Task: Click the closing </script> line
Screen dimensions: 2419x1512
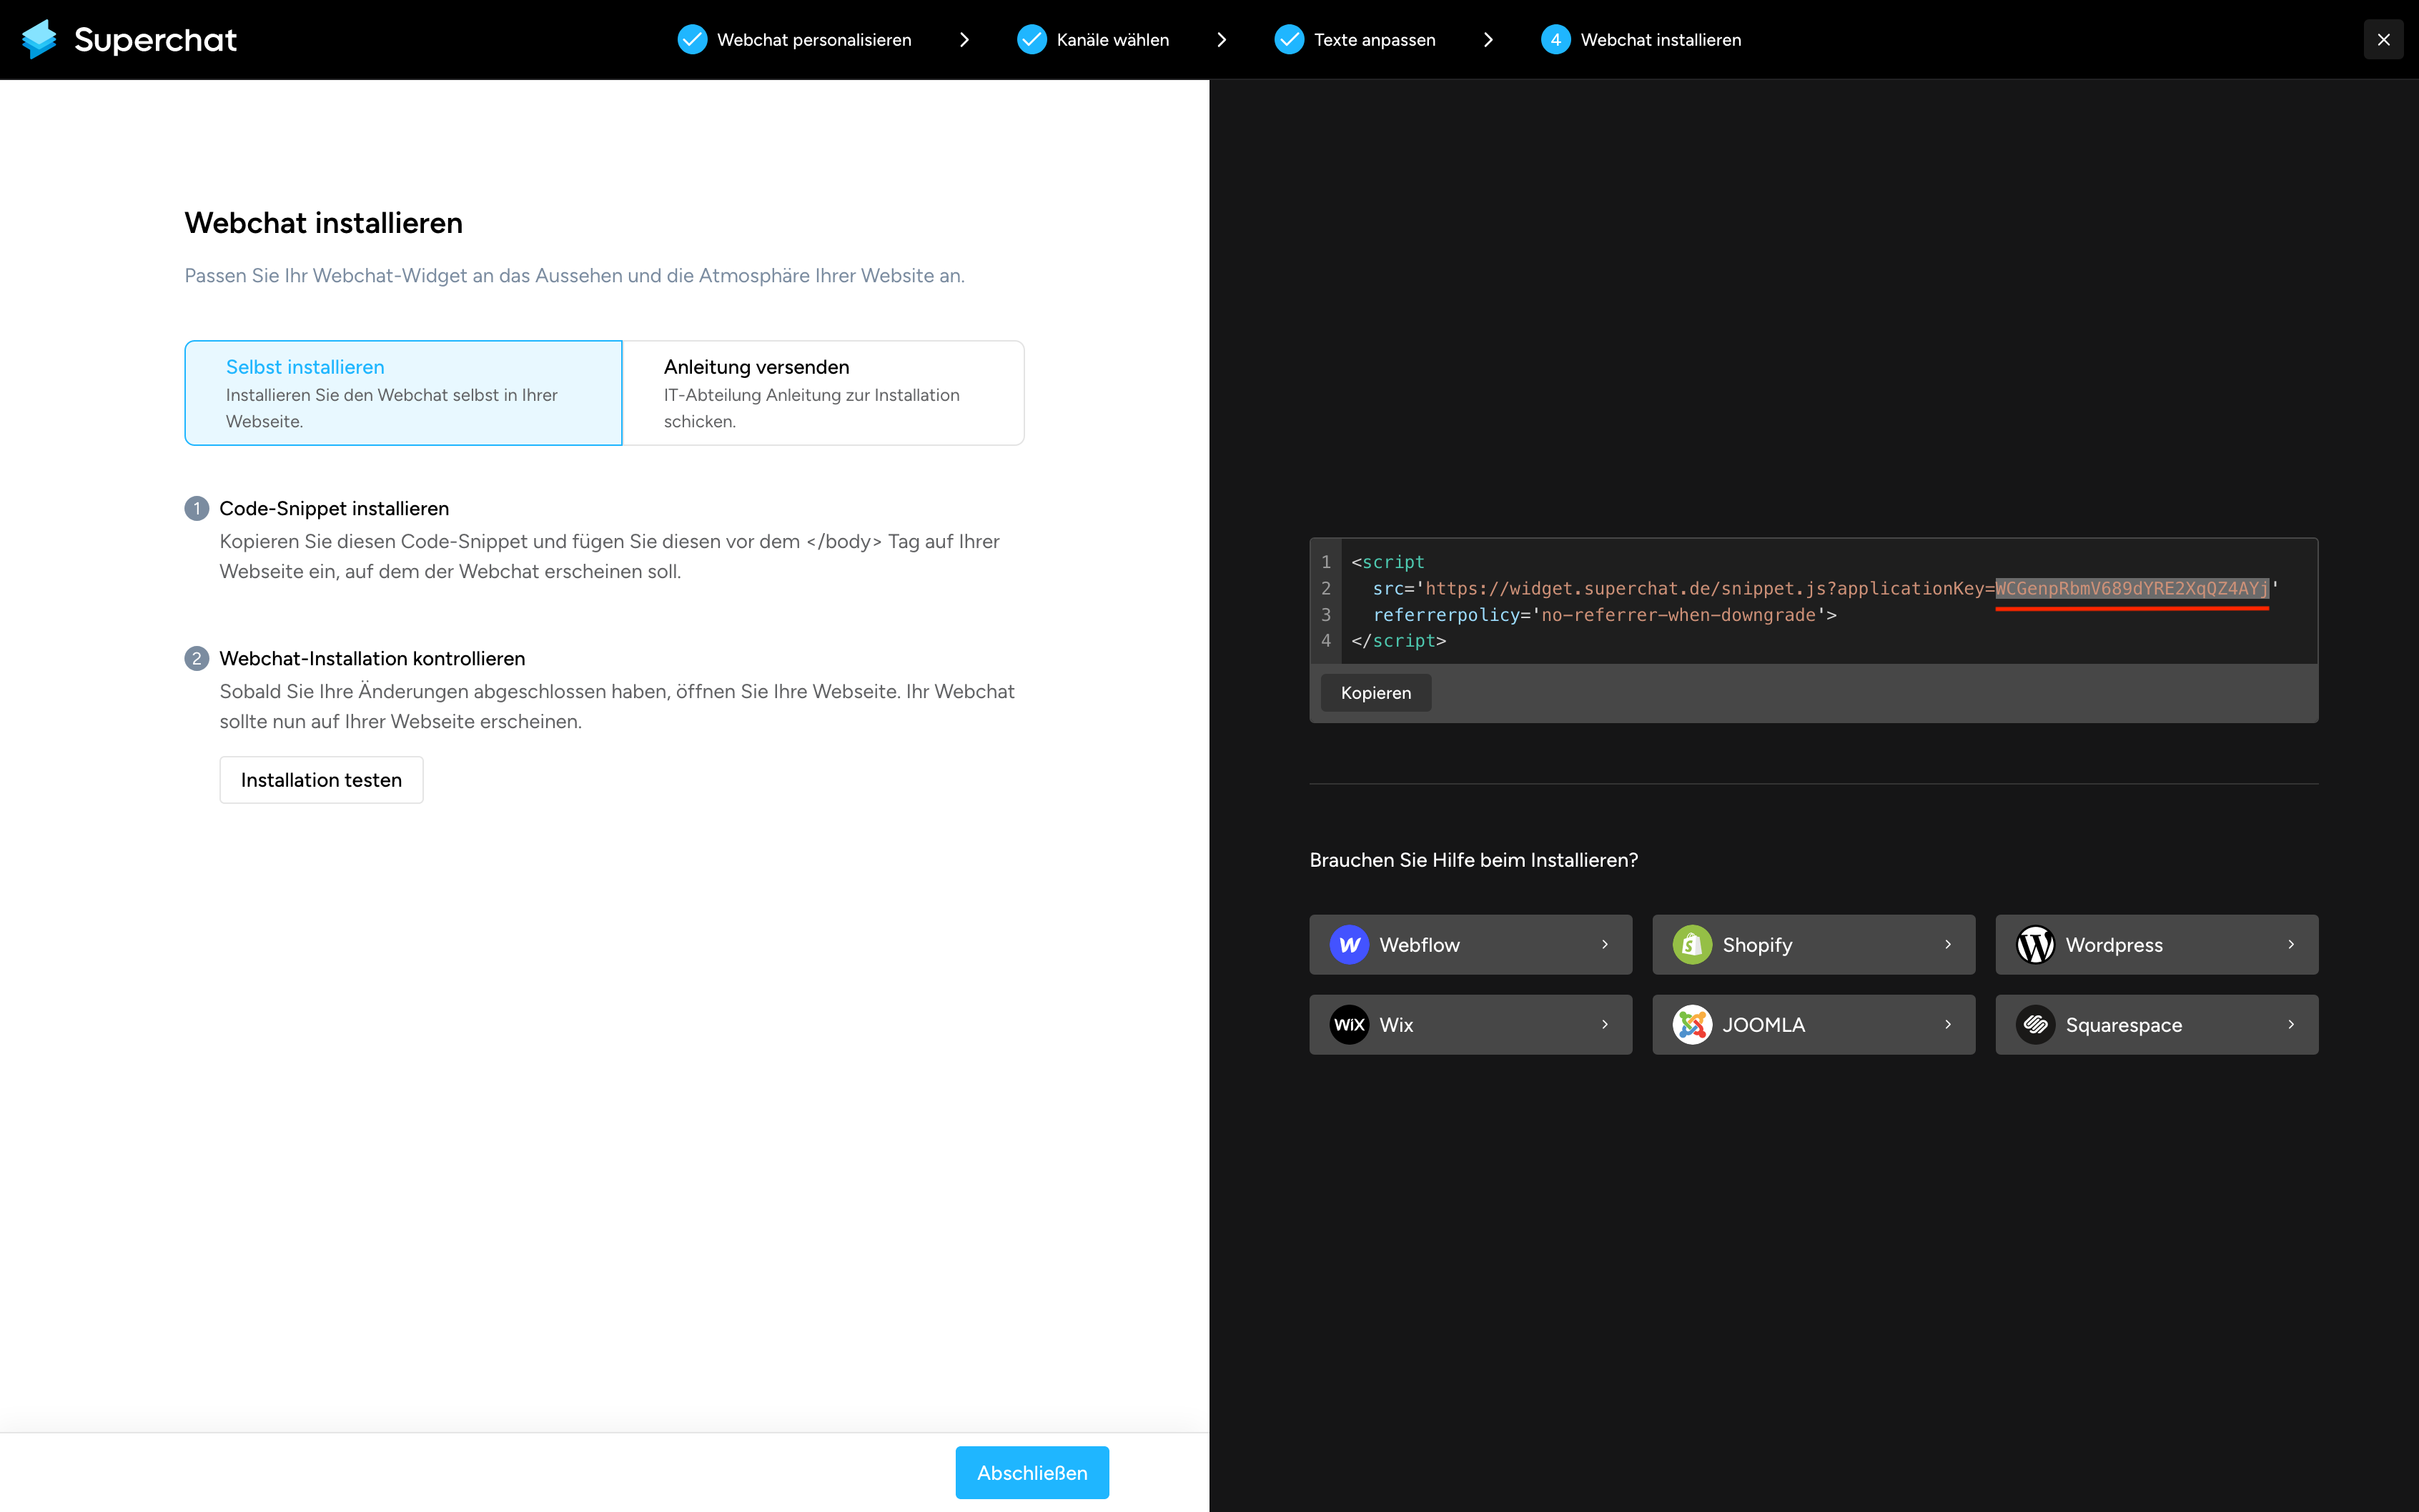Action: point(1399,641)
